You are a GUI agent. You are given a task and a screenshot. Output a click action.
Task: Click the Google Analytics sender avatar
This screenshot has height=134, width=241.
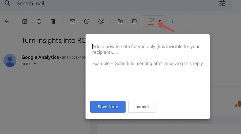10,61
